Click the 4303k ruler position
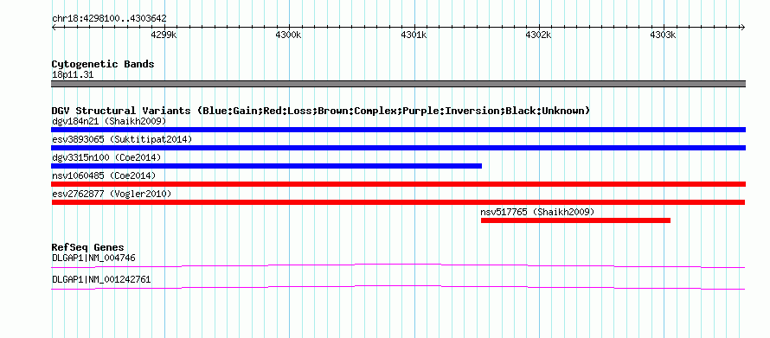 point(664,35)
